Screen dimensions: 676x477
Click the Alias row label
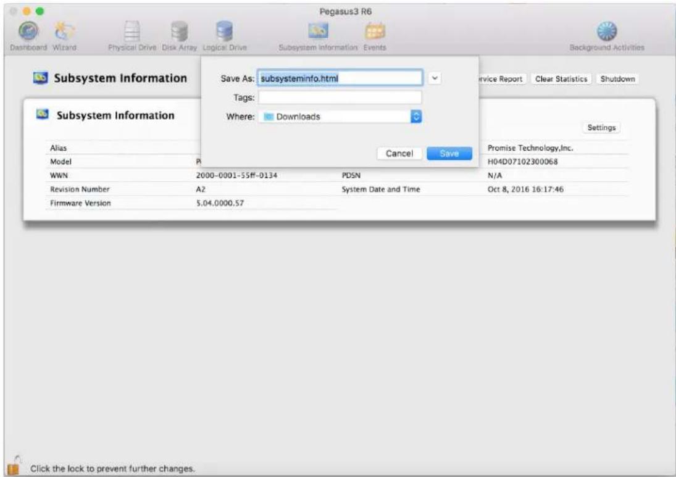[58, 148]
